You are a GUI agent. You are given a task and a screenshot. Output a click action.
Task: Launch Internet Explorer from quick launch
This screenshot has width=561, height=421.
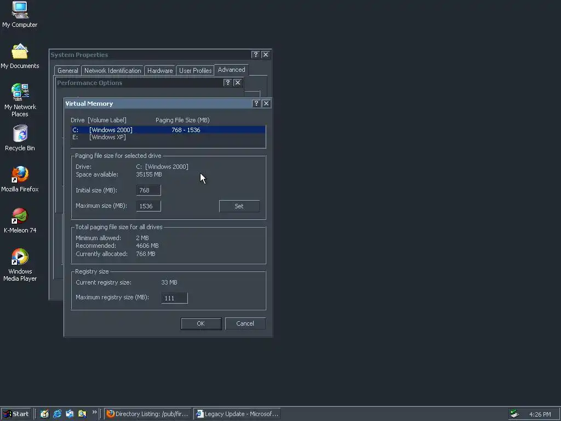(57, 414)
